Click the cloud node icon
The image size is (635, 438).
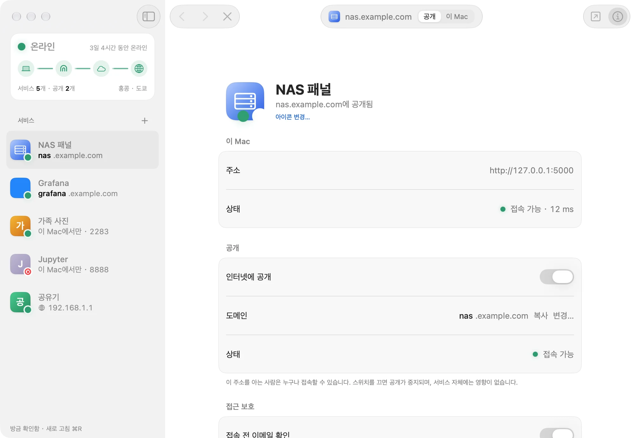[x=101, y=69]
